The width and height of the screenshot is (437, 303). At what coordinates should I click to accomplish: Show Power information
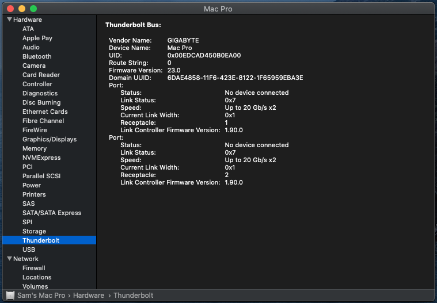32,185
